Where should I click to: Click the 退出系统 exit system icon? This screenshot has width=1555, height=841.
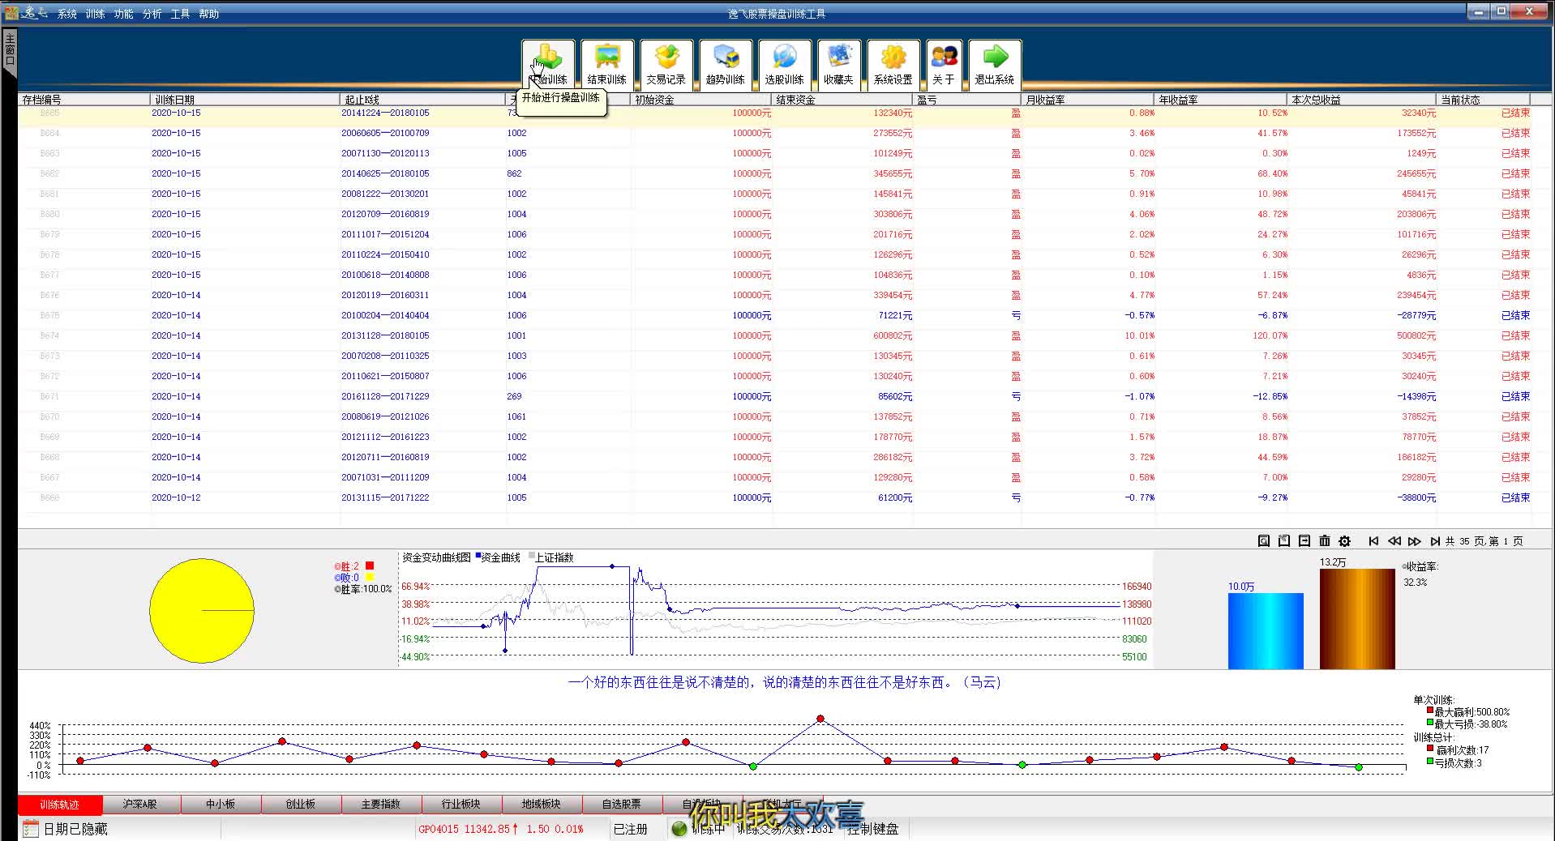995,64
